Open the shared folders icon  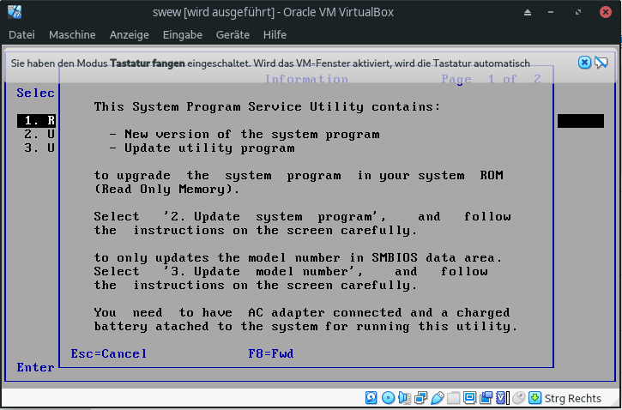453,398
